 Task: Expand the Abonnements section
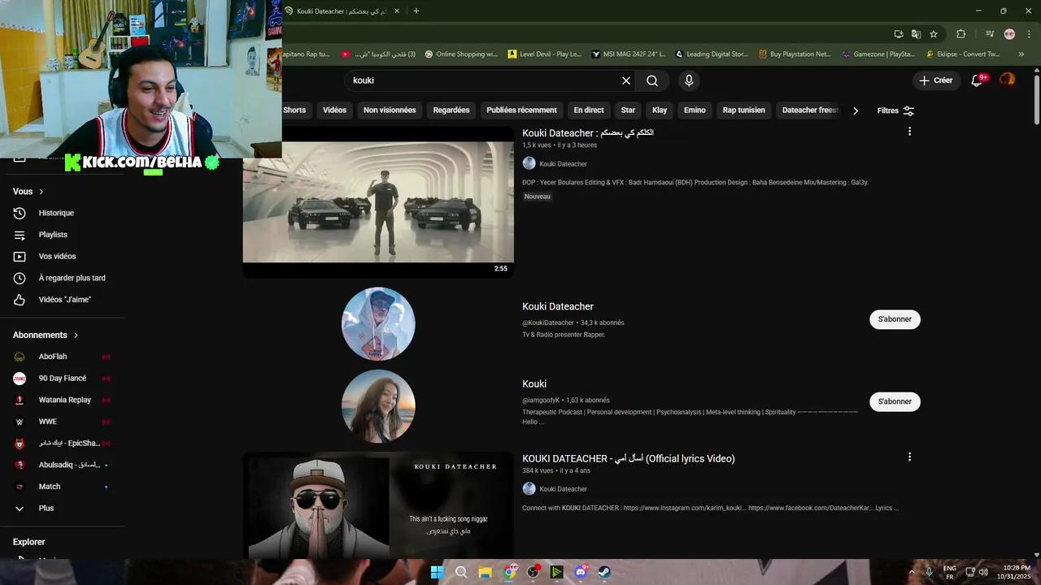[46, 335]
